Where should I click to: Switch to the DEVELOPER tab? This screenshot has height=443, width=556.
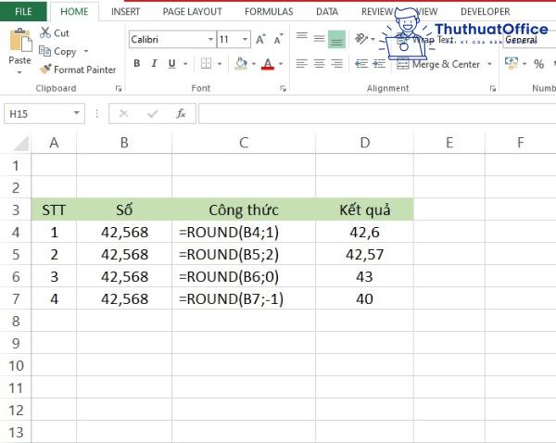tap(485, 12)
